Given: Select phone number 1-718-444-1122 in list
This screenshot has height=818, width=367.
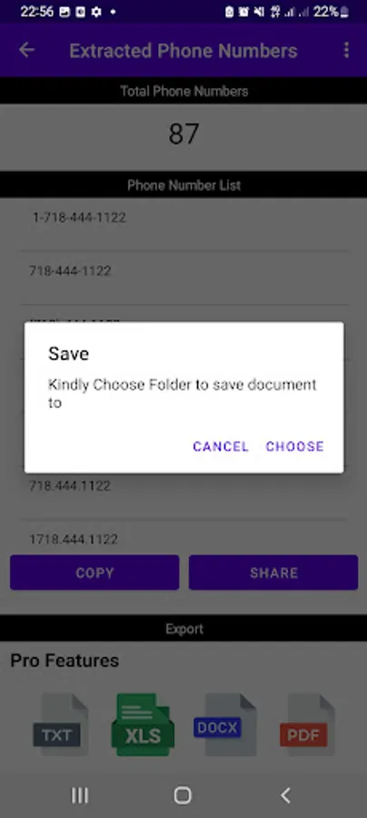Looking at the screenshot, I should click(183, 217).
